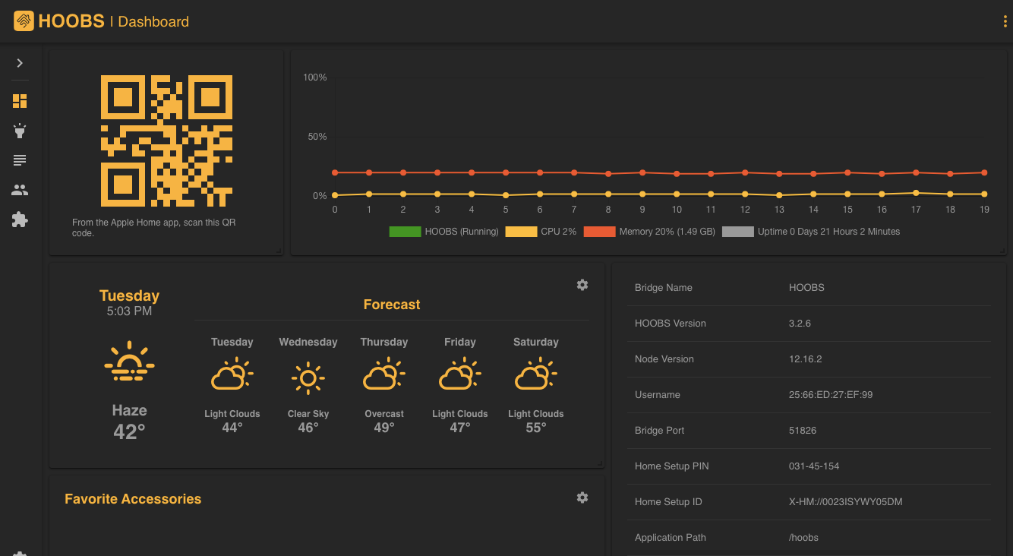Click the HOOBS logo icon

[x=24, y=21]
